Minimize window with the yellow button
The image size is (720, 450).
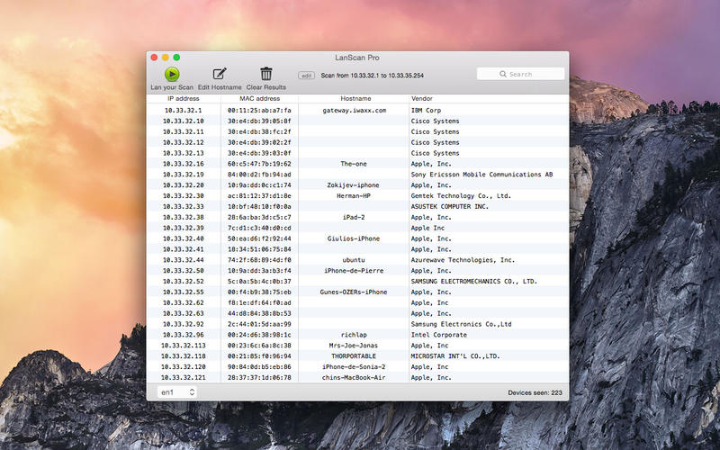coord(166,58)
